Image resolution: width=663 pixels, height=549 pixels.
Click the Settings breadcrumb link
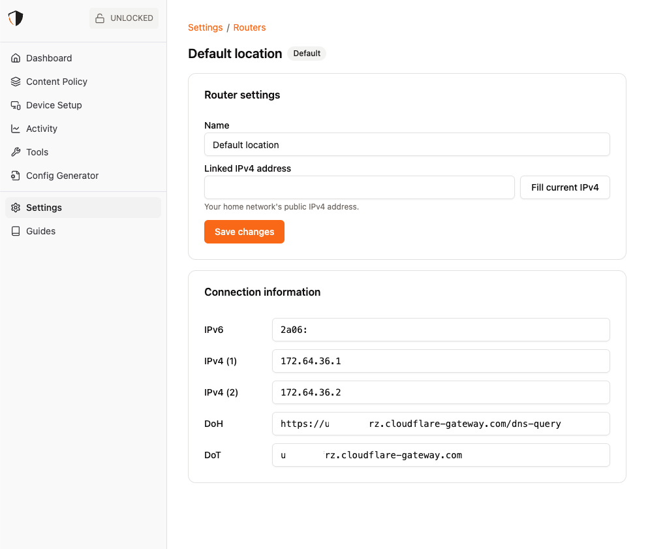pos(205,27)
